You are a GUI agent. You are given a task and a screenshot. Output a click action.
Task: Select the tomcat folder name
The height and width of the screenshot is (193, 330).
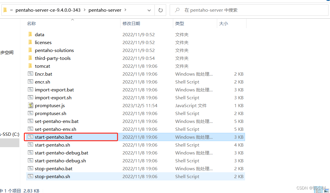click(42, 66)
